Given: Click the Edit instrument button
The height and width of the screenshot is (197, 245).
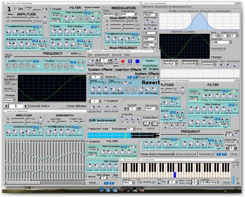Looking at the screenshot, I should [x=103, y=120].
